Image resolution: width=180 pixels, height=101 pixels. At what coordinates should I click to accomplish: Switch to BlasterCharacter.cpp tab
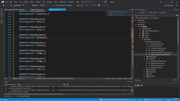coord(37,10)
